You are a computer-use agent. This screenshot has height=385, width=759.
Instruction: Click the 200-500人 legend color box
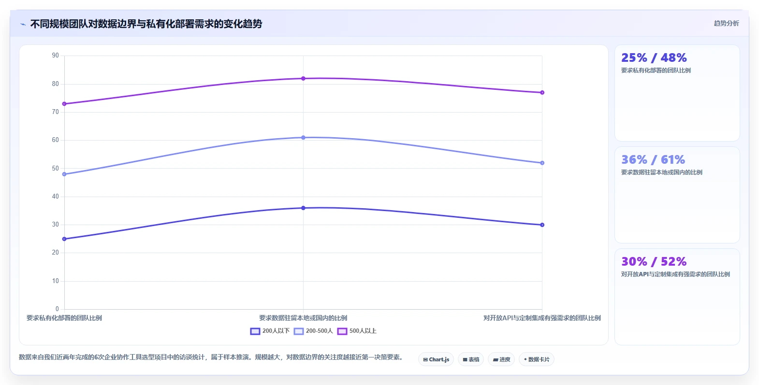[x=299, y=331]
